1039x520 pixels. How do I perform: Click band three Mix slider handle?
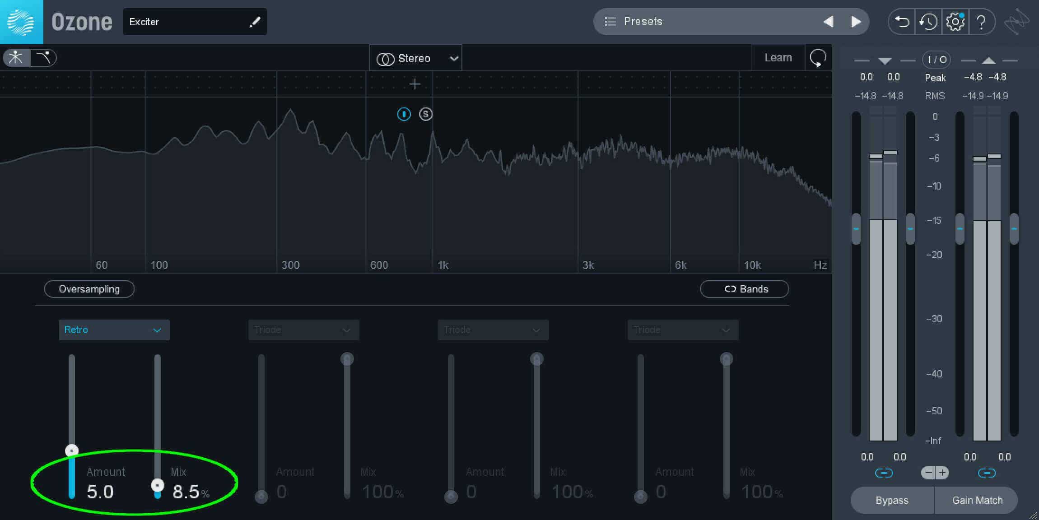536,359
